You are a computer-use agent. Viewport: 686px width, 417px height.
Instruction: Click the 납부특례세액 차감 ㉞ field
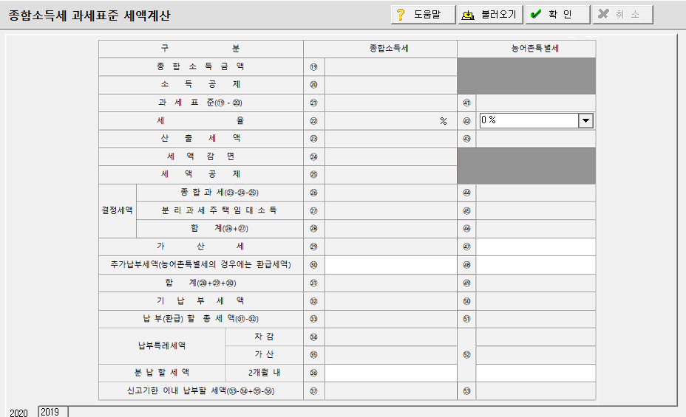391,337
